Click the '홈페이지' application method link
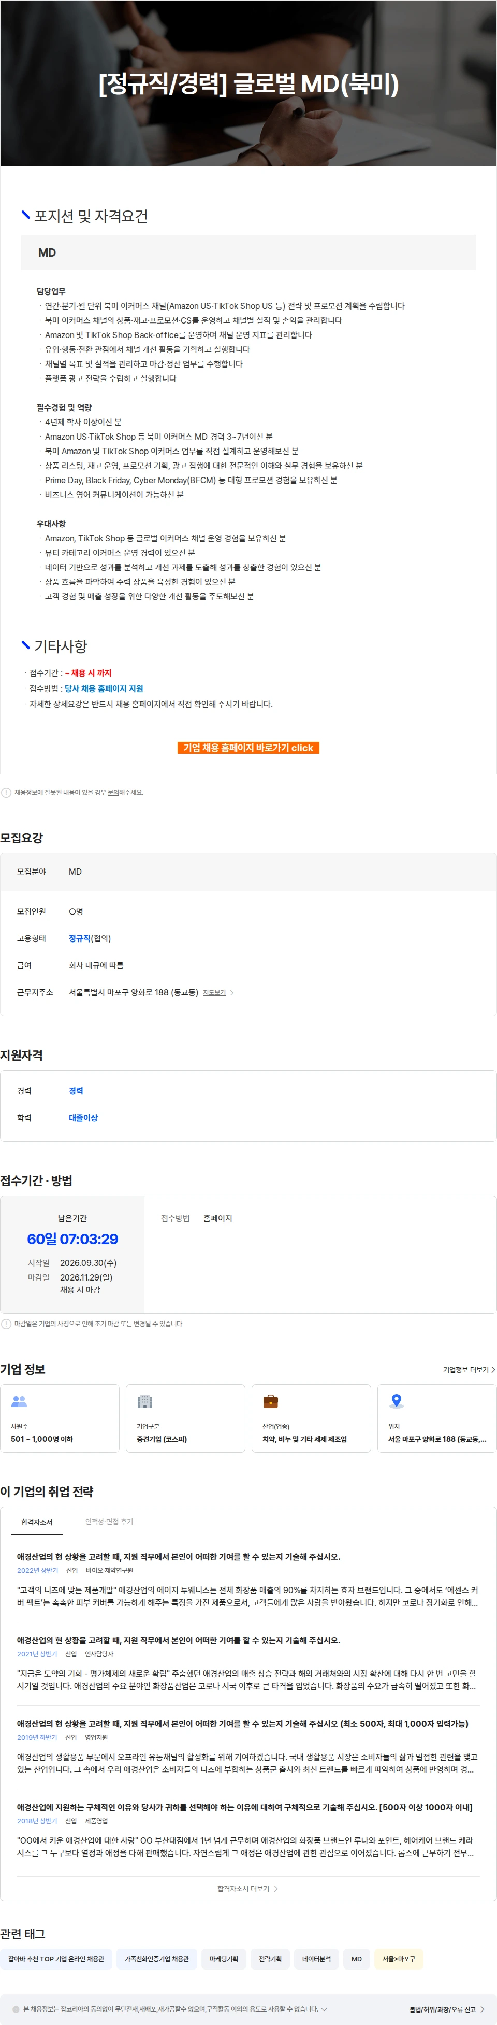 [217, 1218]
